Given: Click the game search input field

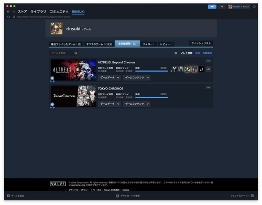Looking at the screenshot, I should (x=62, y=53).
